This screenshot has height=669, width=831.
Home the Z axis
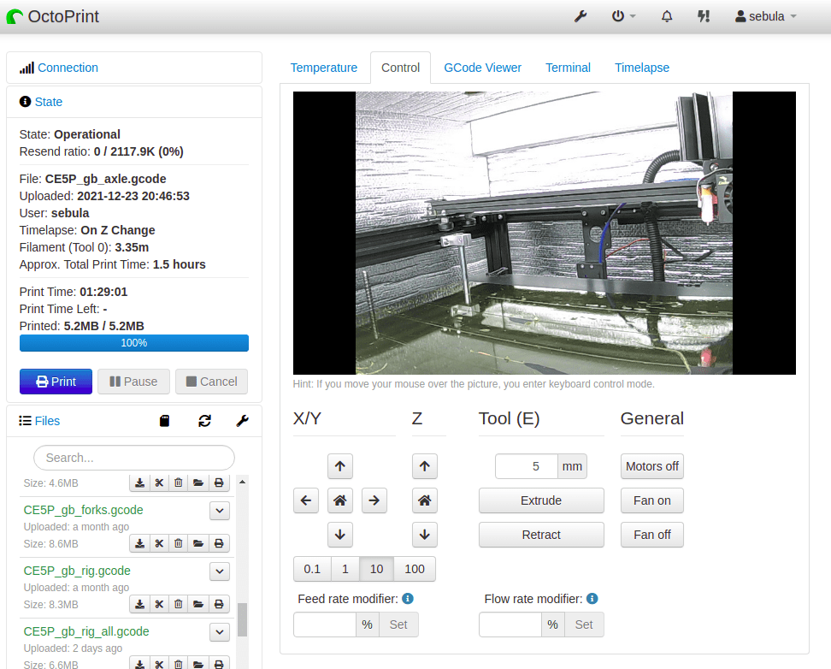pos(424,500)
